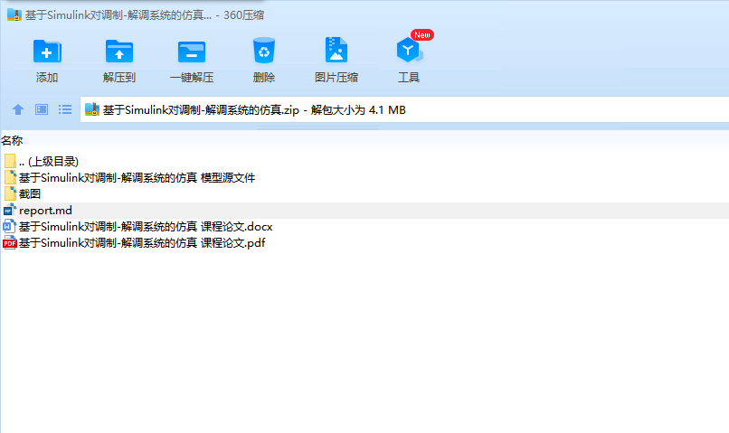The image size is (729, 433).
Task: Click the red New badge on 工具
Action: (x=422, y=35)
